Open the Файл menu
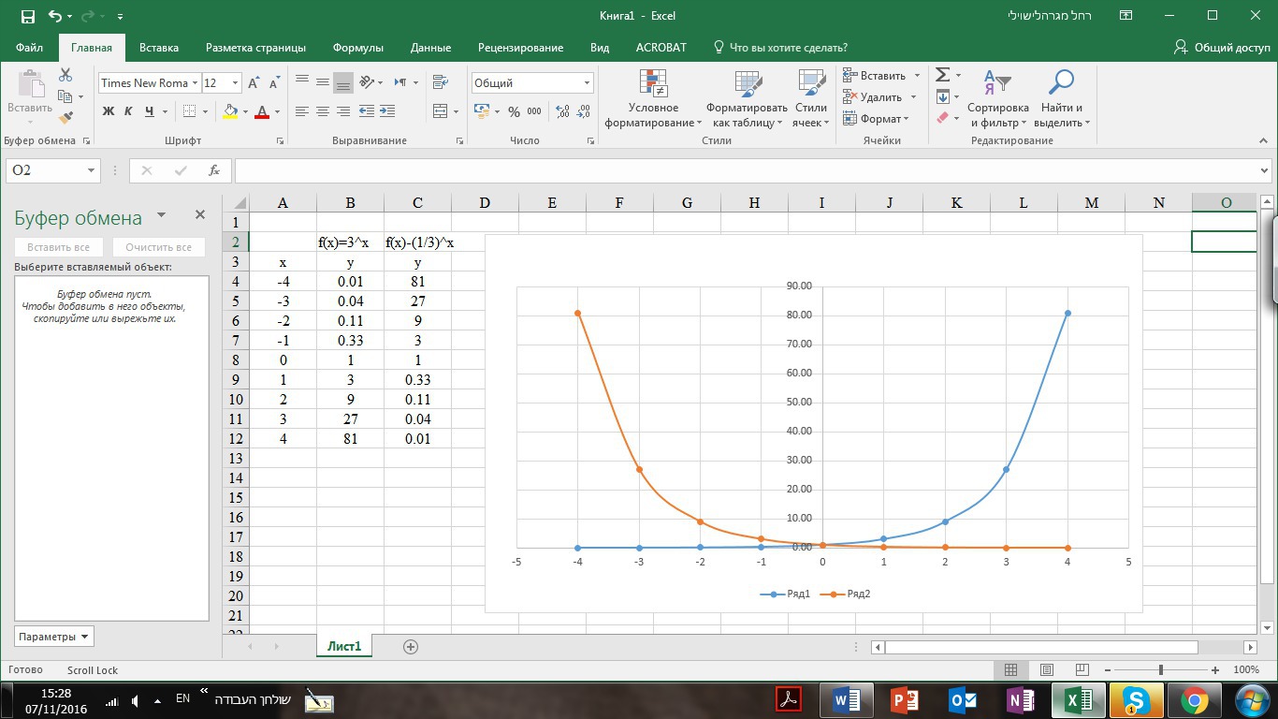 coord(29,48)
